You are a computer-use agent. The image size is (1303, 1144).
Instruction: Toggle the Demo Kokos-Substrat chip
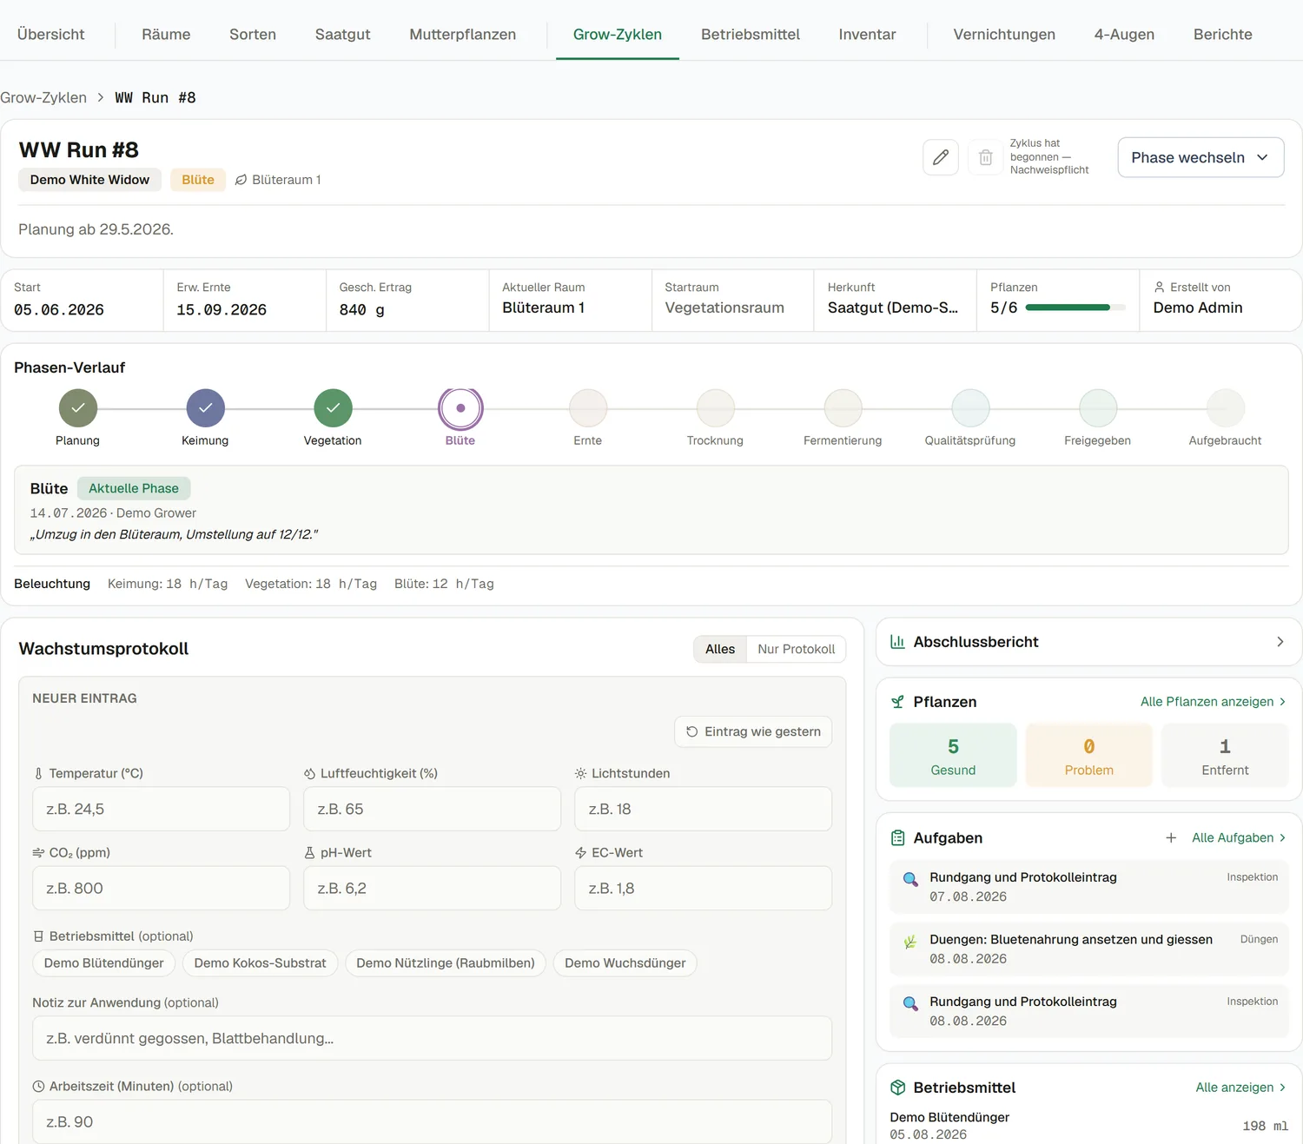pyautogui.click(x=260, y=962)
